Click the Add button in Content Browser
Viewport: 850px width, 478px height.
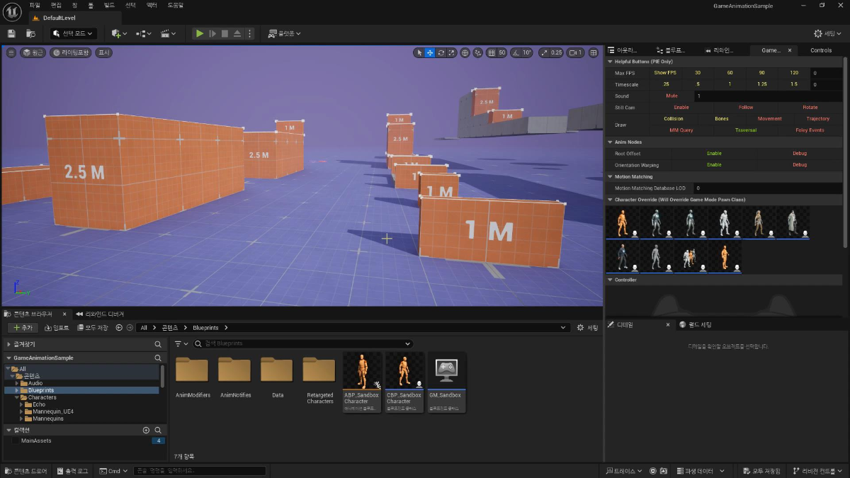[x=23, y=328]
